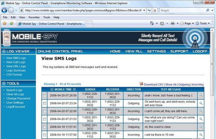Click the RSS feeds icon in toolbar
Viewport: 216px width, 139px height.
click(162, 23)
